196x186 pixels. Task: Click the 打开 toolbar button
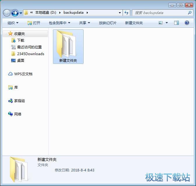coord(34,23)
